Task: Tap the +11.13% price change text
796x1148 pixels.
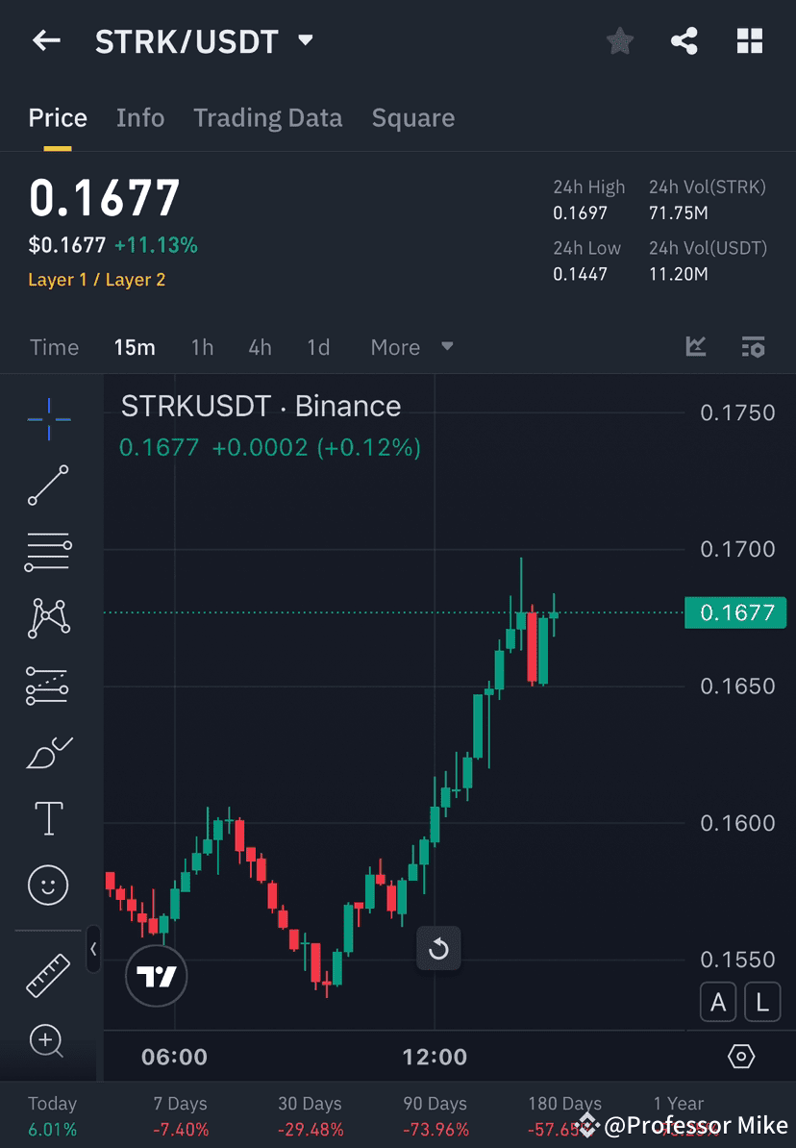Action: click(x=156, y=245)
